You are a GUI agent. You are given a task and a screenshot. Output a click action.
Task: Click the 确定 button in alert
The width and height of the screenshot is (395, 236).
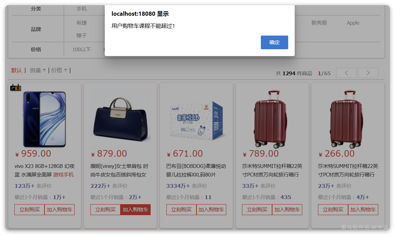[x=274, y=42]
